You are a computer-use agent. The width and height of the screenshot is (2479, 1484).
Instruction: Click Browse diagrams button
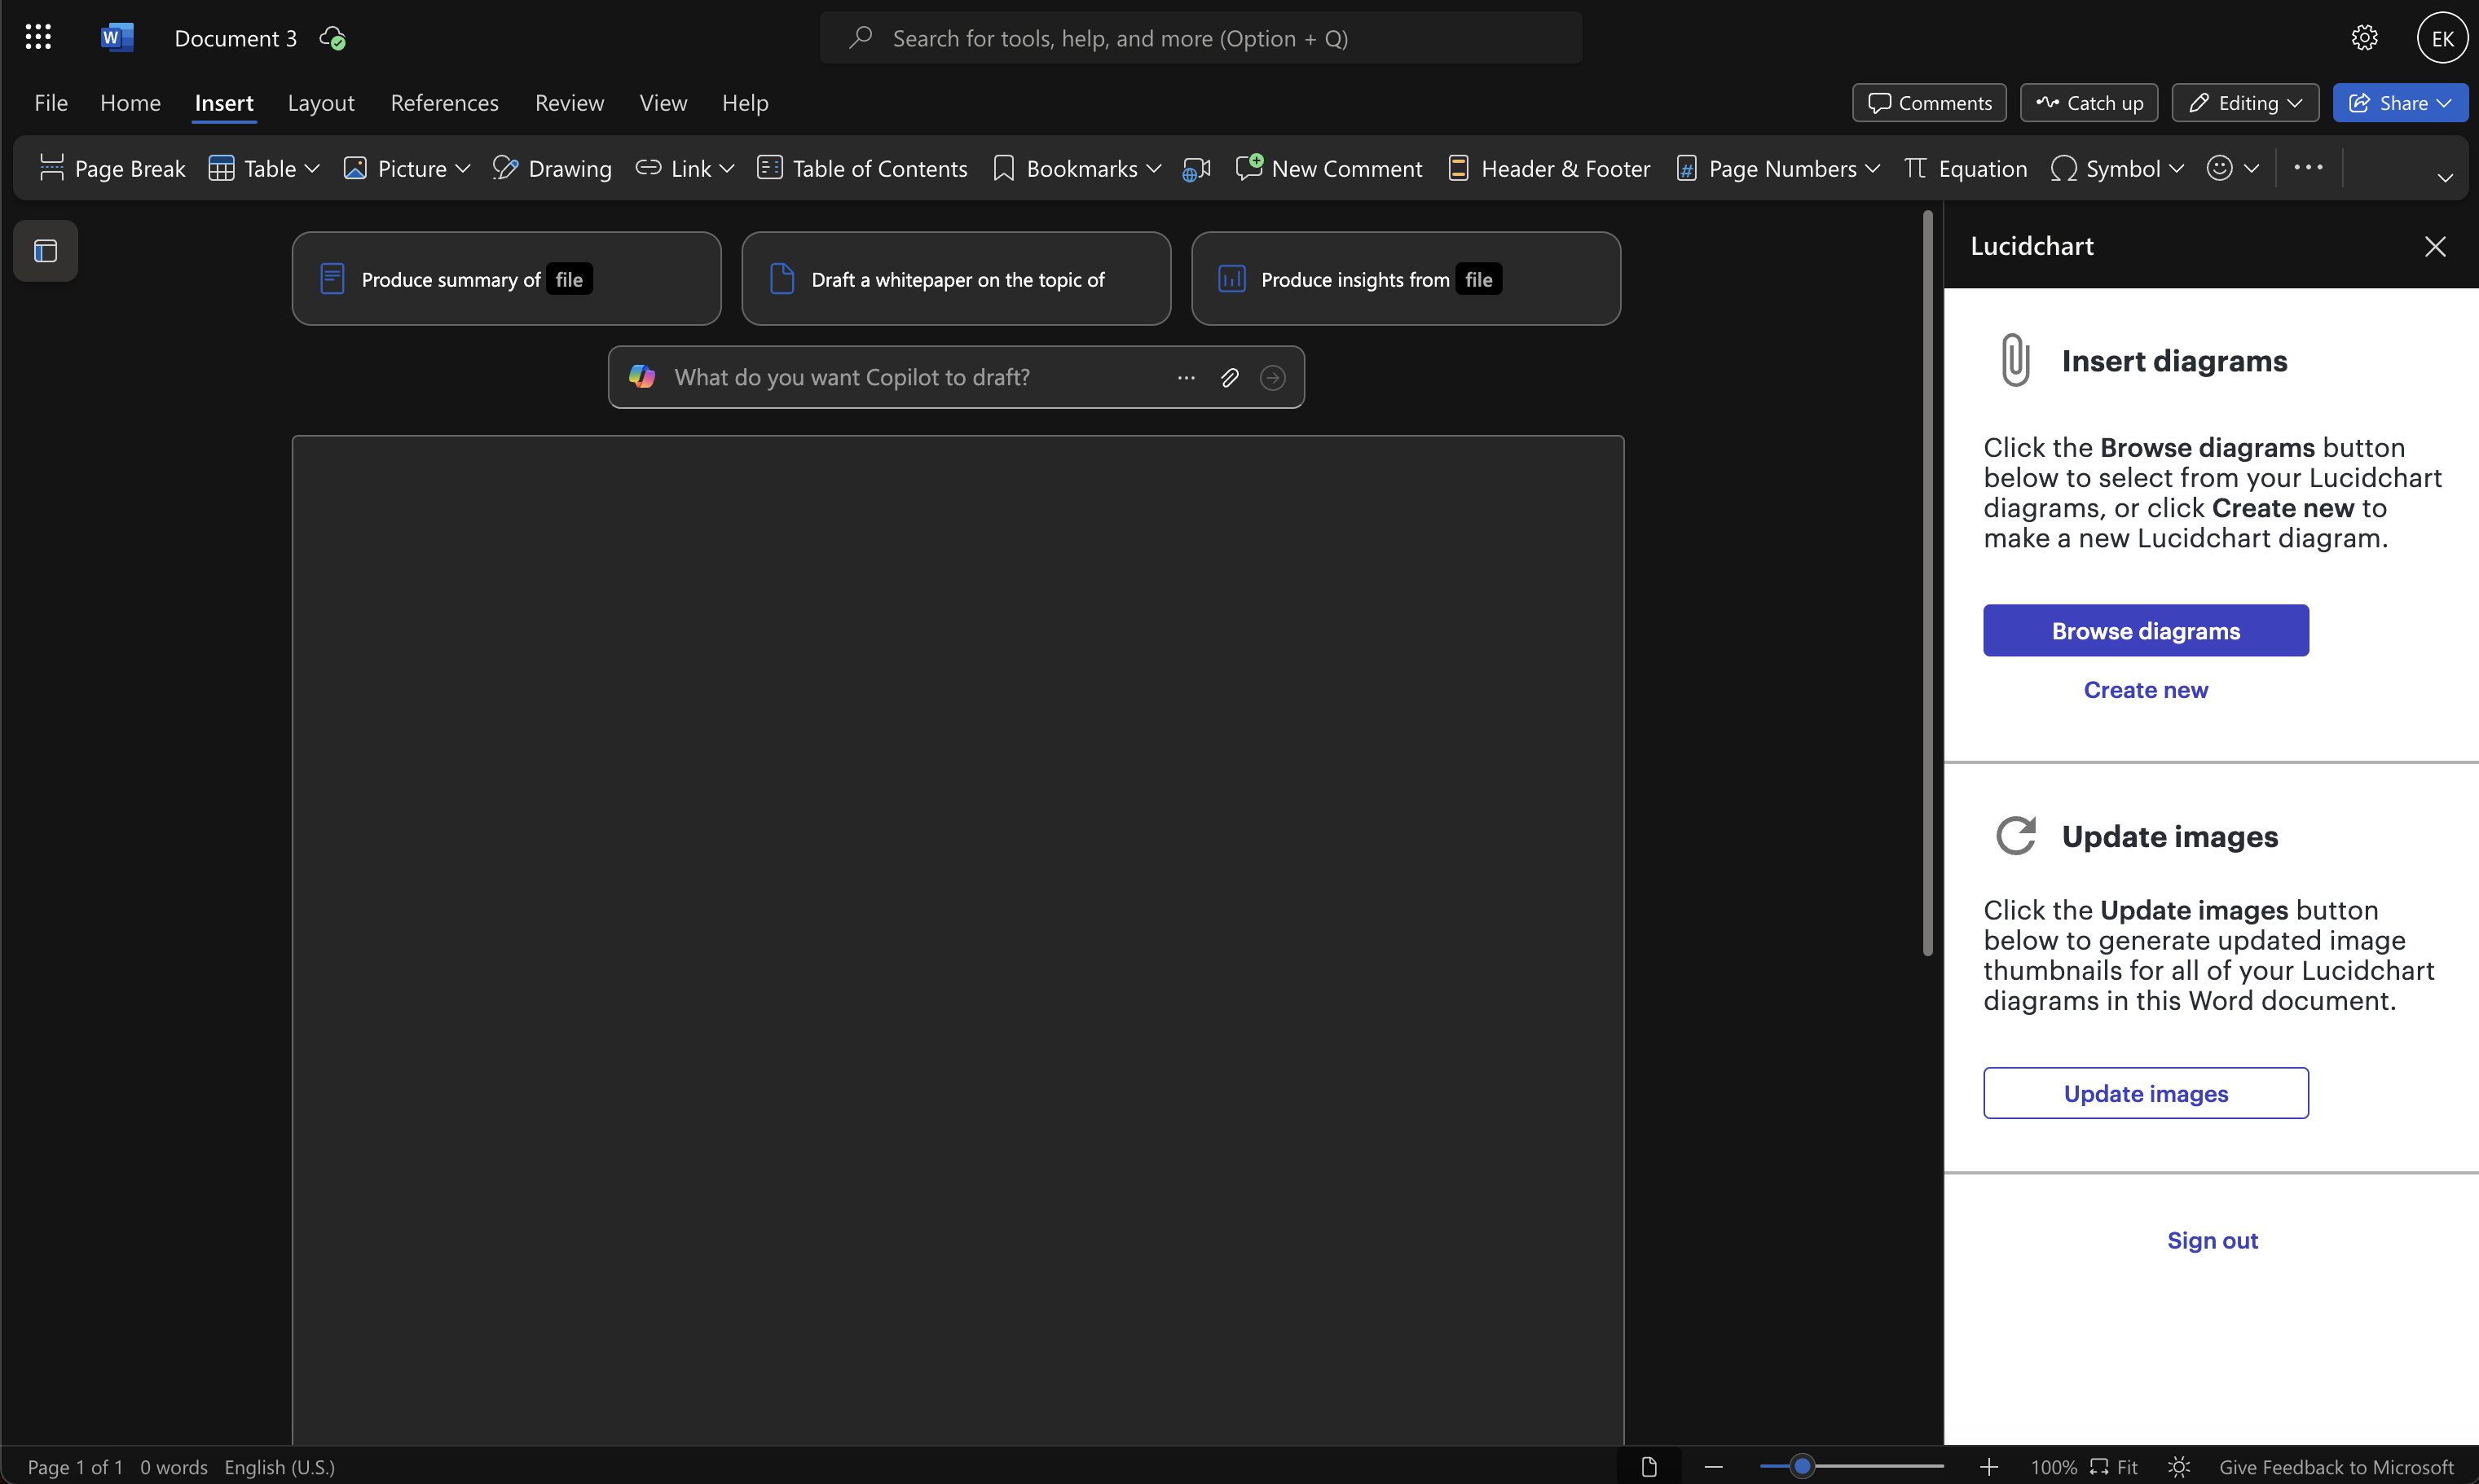click(2146, 630)
